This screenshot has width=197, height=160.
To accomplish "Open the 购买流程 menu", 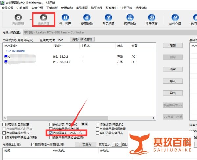I will (x=97, y=8).
